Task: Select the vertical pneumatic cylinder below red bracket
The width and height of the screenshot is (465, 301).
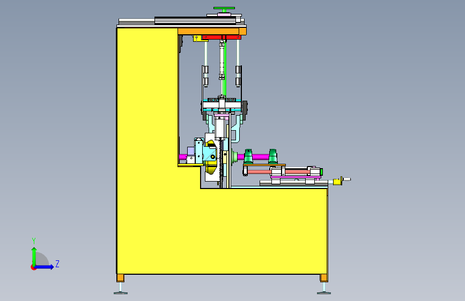Action: 222,61
